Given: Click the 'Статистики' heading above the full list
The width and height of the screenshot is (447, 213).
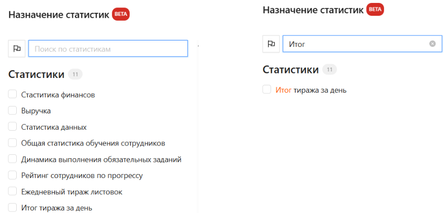Looking at the screenshot, I should (x=36, y=74).
